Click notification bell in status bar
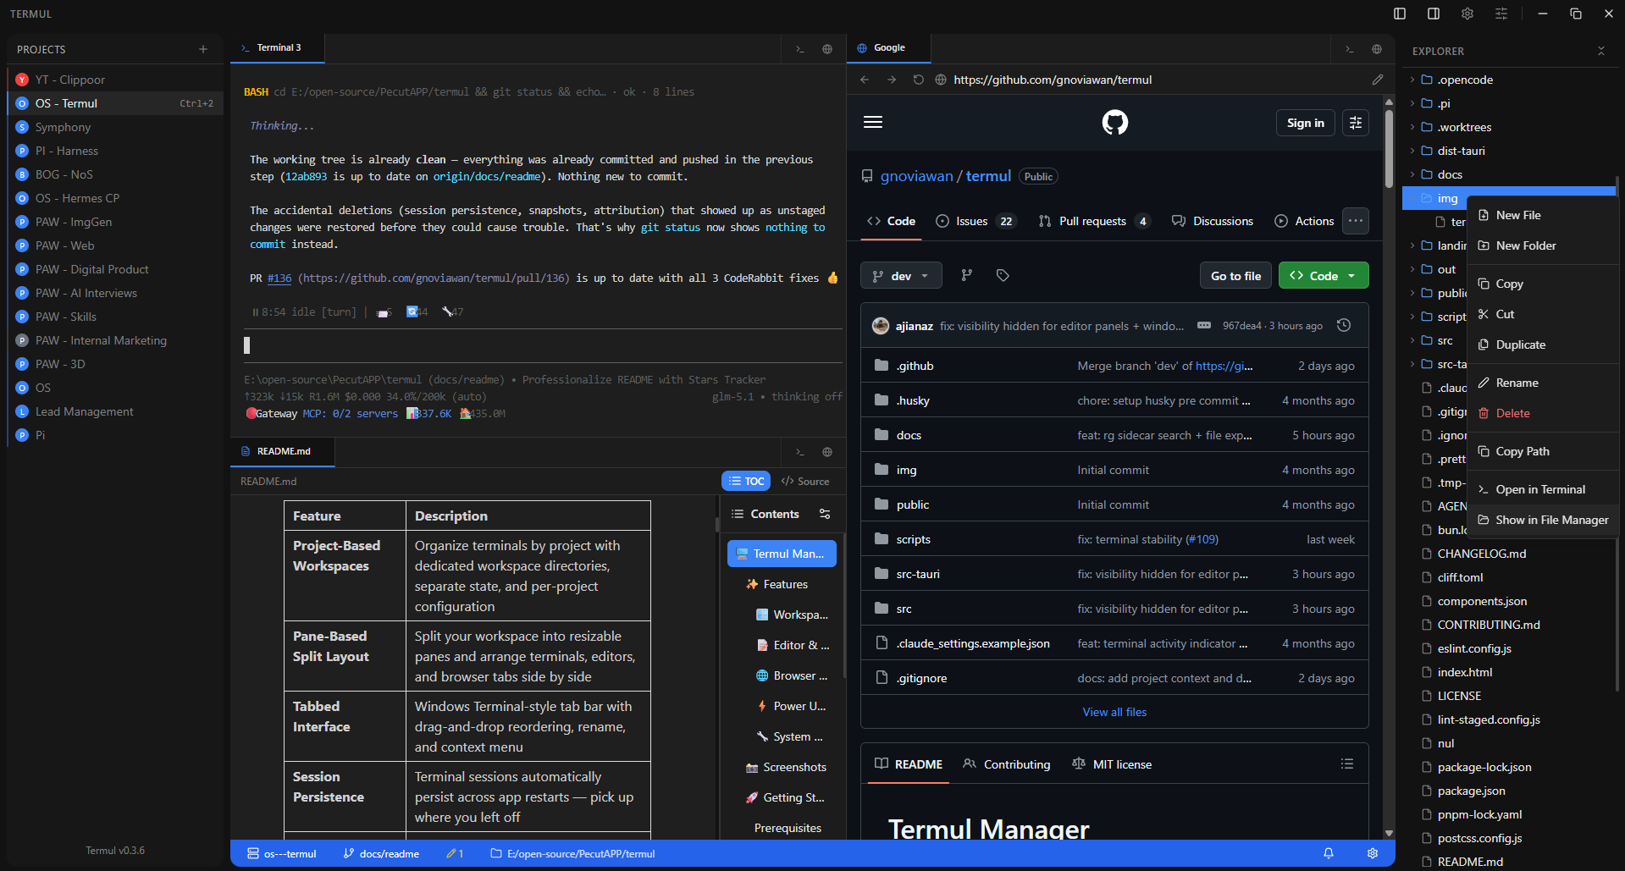This screenshot has height=871, width=1625. pyautogui.click(x=1329, y=853)
